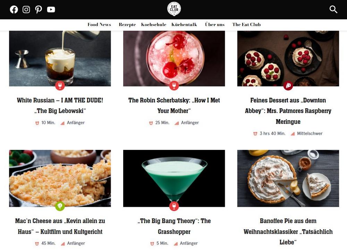The image size is (347, 250).
Task: Click drink category badge under White Russian image
Action: (x=60, y=86)
